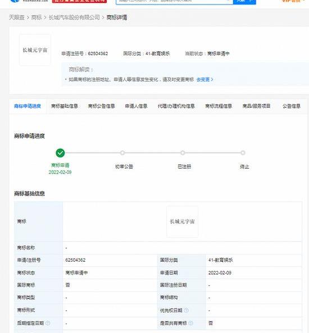309x333 pixels.
Task: Click the 否 value in 是否共有商标 row
Action: point(211,323)
